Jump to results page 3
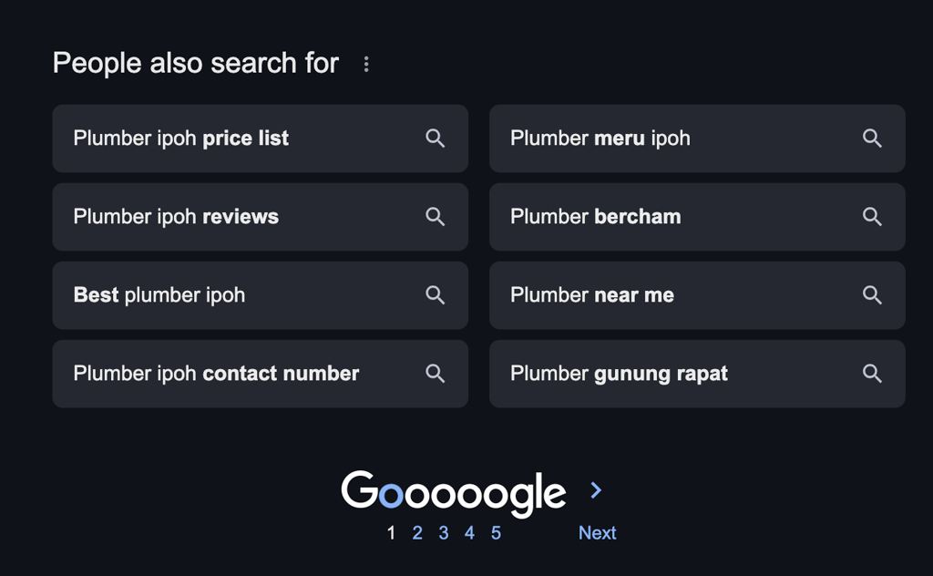 444,533
